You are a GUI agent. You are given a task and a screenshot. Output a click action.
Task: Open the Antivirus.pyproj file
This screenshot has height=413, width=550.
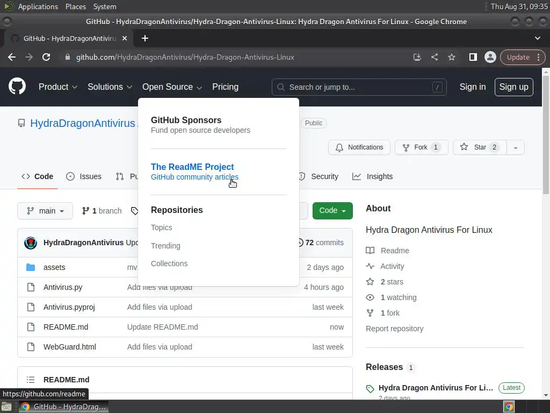pos(69,307)
